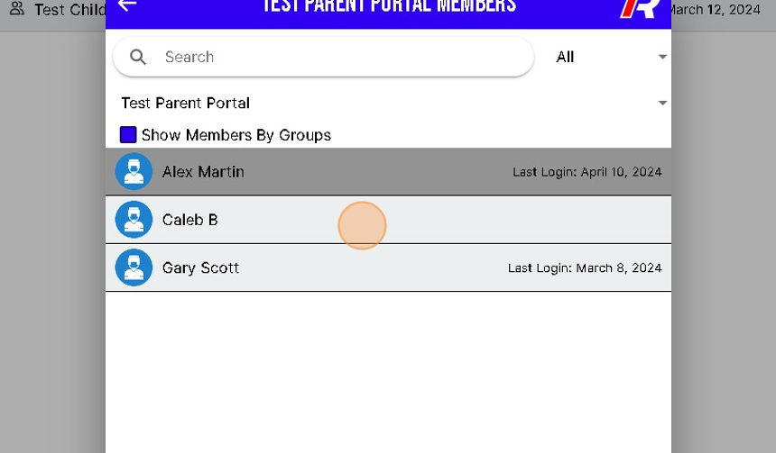Click the arrow next to the All filter
The height and width of the screenshot is (453, 776).
coord(662,57)
